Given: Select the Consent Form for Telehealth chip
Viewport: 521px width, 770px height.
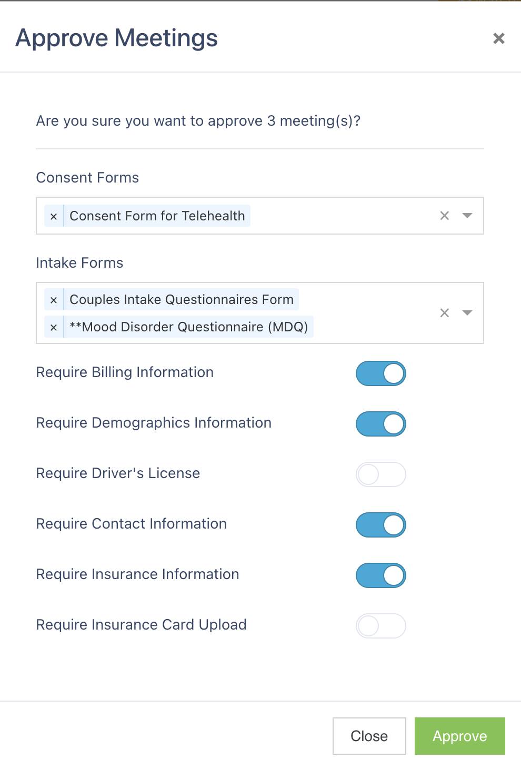Looking at the screenshot, I should (x=157, y=216).
